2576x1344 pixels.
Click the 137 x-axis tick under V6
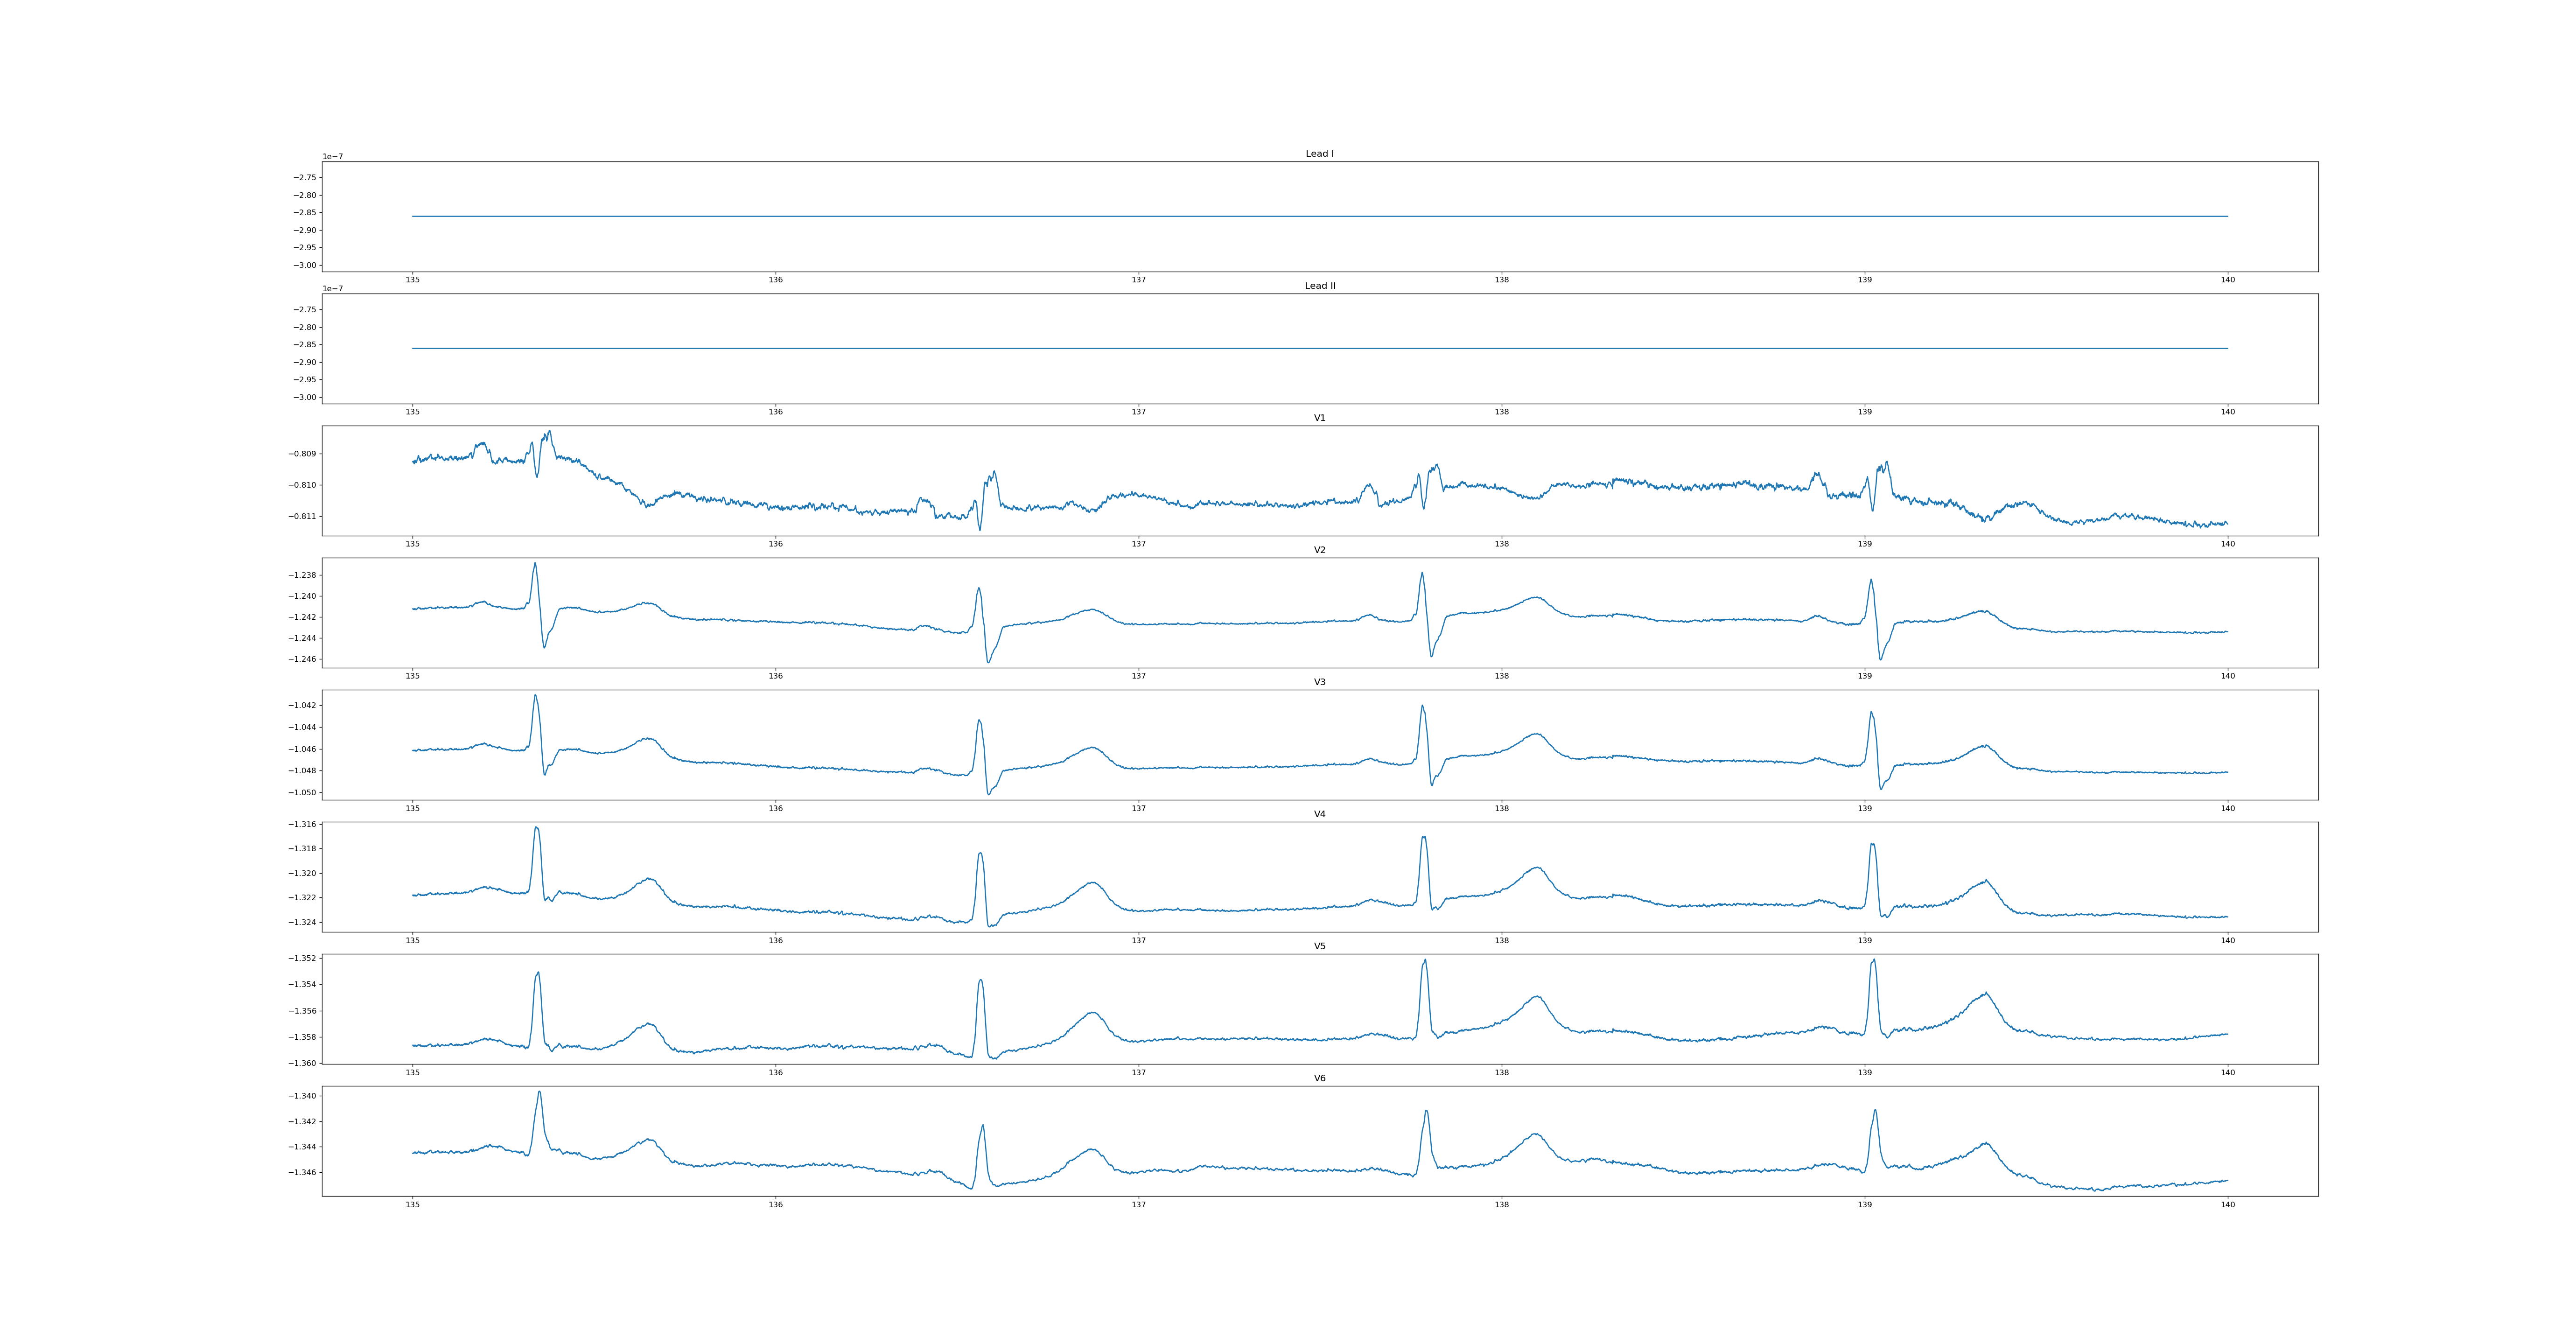tap(1138, 1204)
